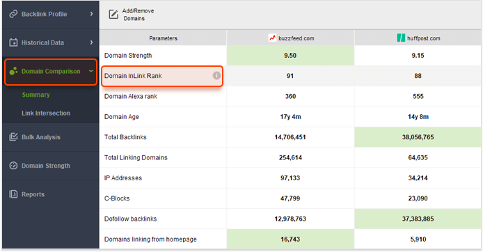This screenshot has height=252, width=483.
Task: Click the huffpost.com column header
Action: pyautogui.click(x=418, y=38)
